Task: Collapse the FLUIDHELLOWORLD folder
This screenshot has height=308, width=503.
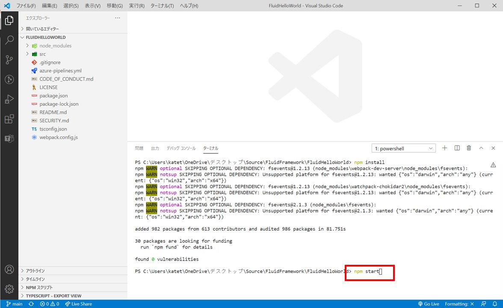Action: pyautogui.click(x=22, y=37)
